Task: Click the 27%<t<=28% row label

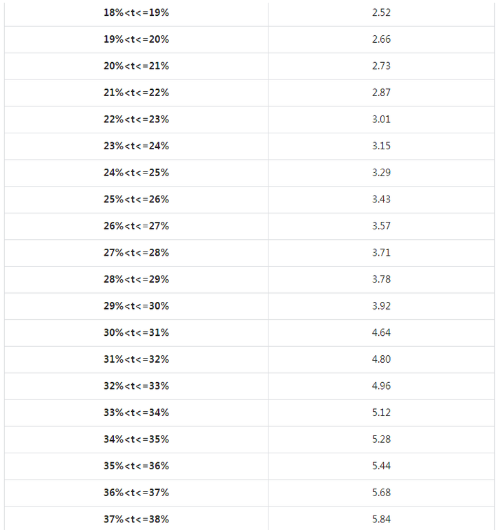Action: (136, 252)
